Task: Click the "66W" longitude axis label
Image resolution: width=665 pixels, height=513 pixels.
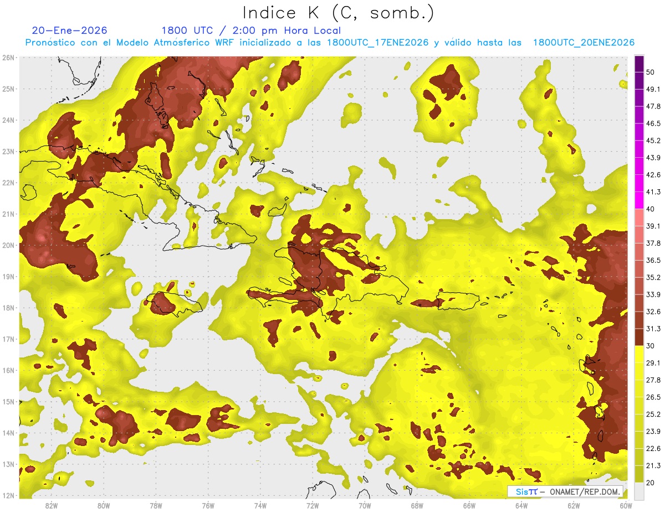Action: click(x=469, y=505)
